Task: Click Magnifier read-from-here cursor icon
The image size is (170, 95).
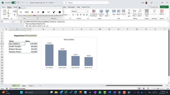Action: point(54,12)
